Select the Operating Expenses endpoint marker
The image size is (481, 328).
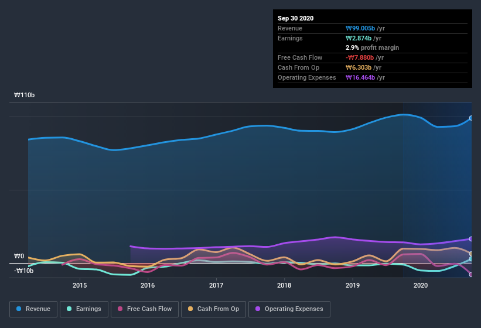[x=471, y=239]
